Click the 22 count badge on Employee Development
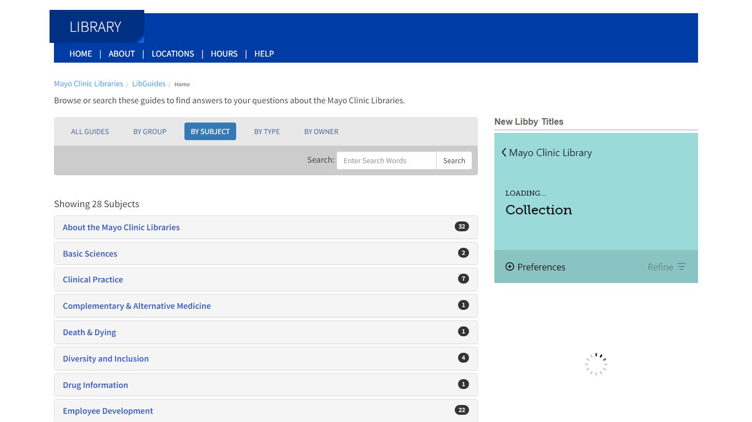Screen dimensions: 752x422 coord(462,410)
